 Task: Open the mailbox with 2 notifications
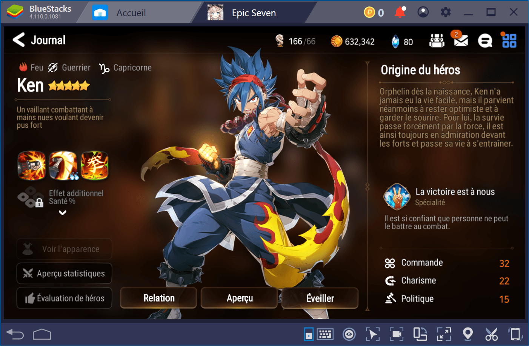pos(461,40)
